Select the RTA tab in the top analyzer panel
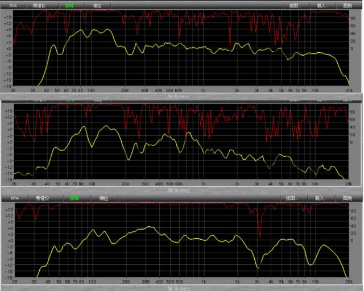The image size is (364, 291). 13,6
